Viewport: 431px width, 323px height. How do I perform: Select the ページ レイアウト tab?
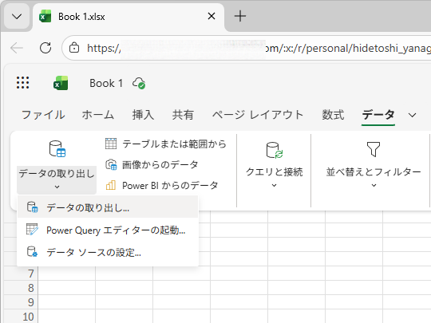pos(258,115)
